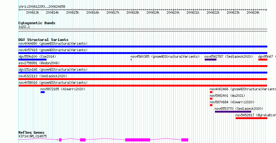Select the nsv6322113 Sedlazeck2020 red bar
276x143 pixels.
143,79
